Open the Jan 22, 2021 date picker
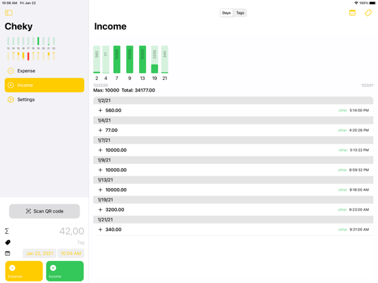The width and height of the screenshot is (378, 283). [40, 254]
